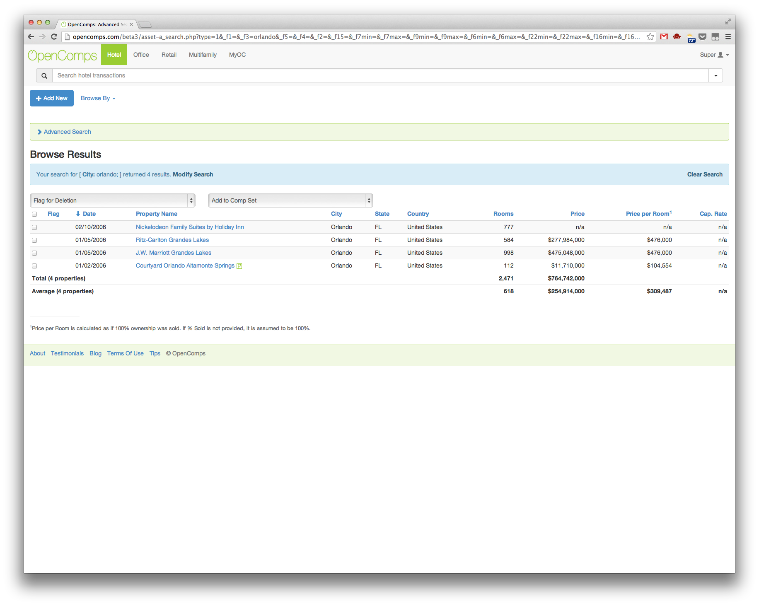Go back using browser back arrow

coord(31,37)
